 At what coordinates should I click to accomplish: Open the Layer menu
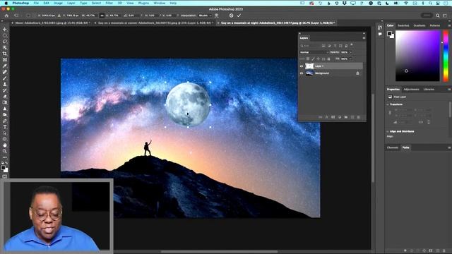tap(71, 3)
